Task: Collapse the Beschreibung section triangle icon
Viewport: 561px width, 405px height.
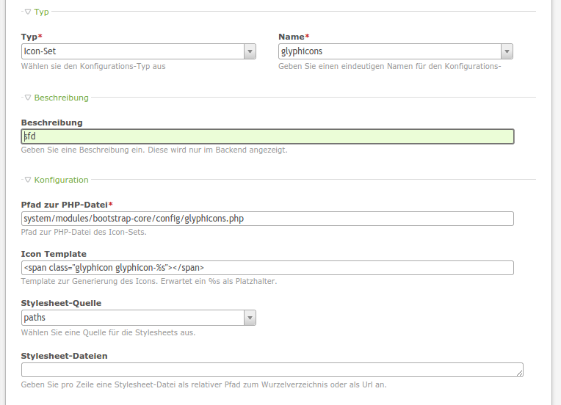Action: 28,98
